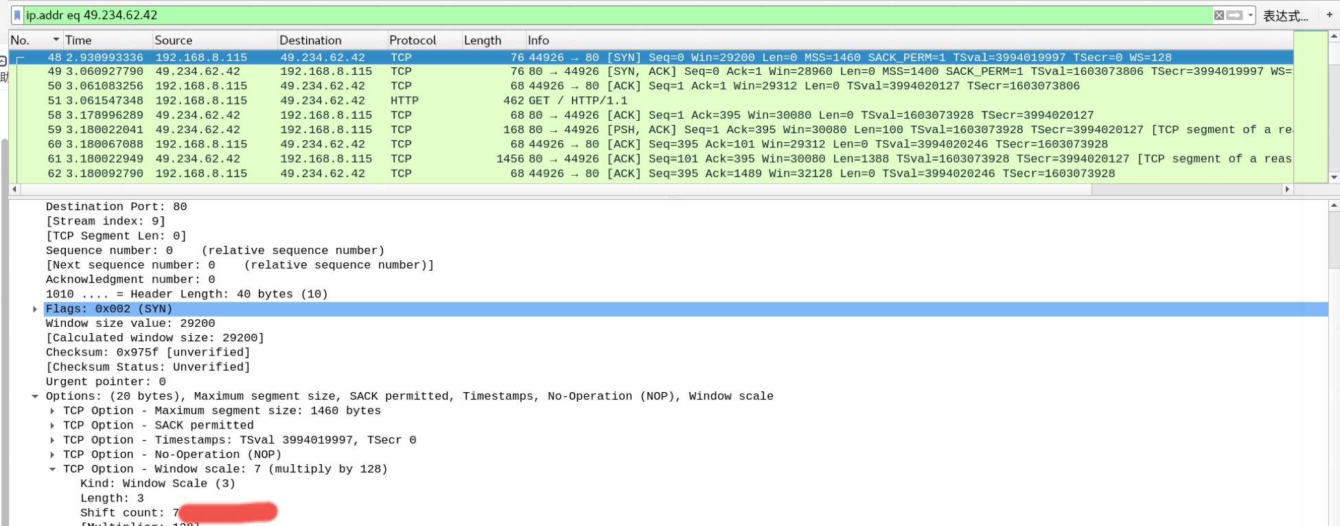Screen dimensions: 1340x526
Task: Click the packet list horizontal scrollbar track
Action: coord(1188,189)
